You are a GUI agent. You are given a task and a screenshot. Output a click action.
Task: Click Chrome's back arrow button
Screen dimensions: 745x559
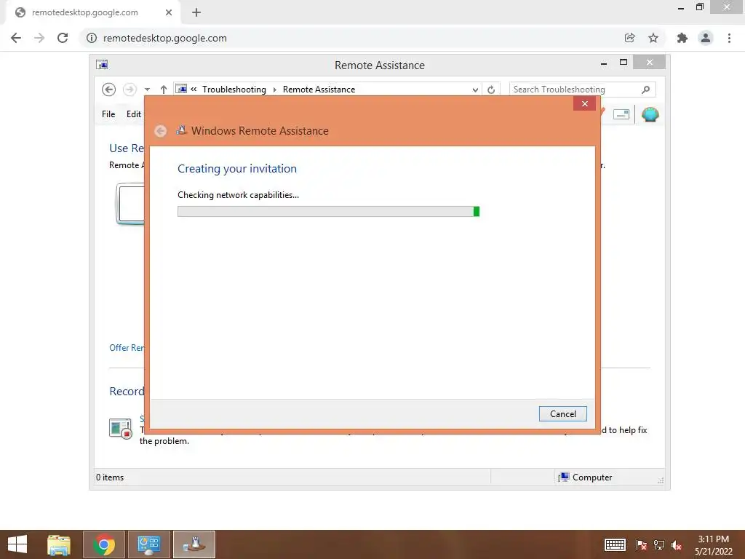click(x=16, y=38)
